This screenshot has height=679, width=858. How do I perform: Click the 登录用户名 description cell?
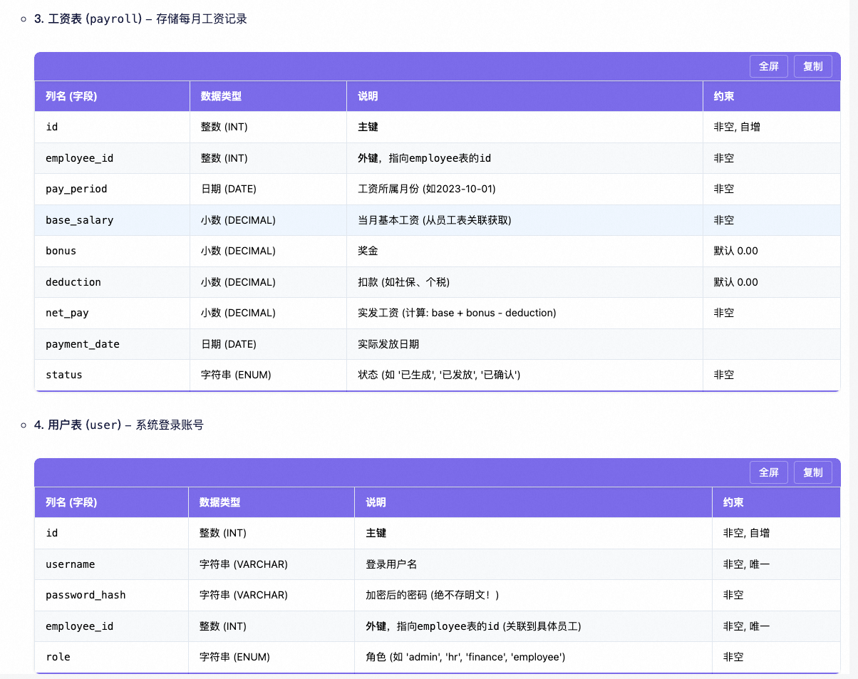click(533, 564)
